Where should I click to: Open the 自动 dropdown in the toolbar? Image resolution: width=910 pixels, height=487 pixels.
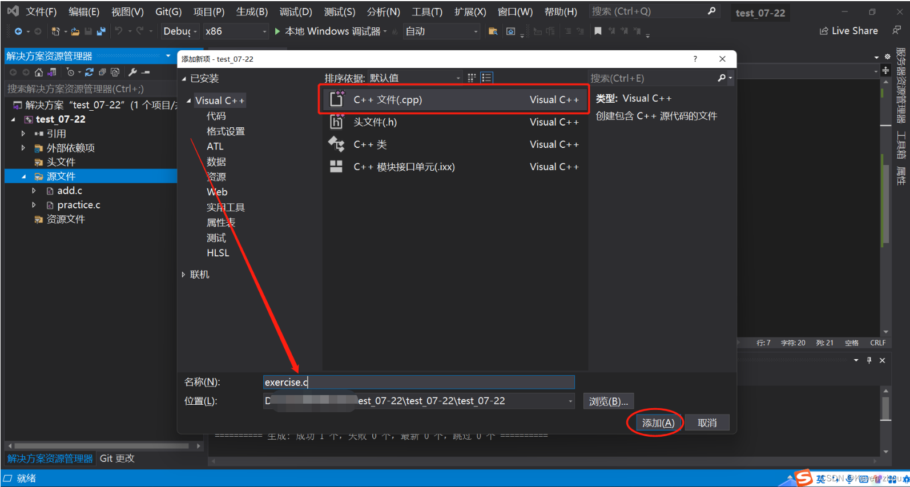[x=441, y=31]
